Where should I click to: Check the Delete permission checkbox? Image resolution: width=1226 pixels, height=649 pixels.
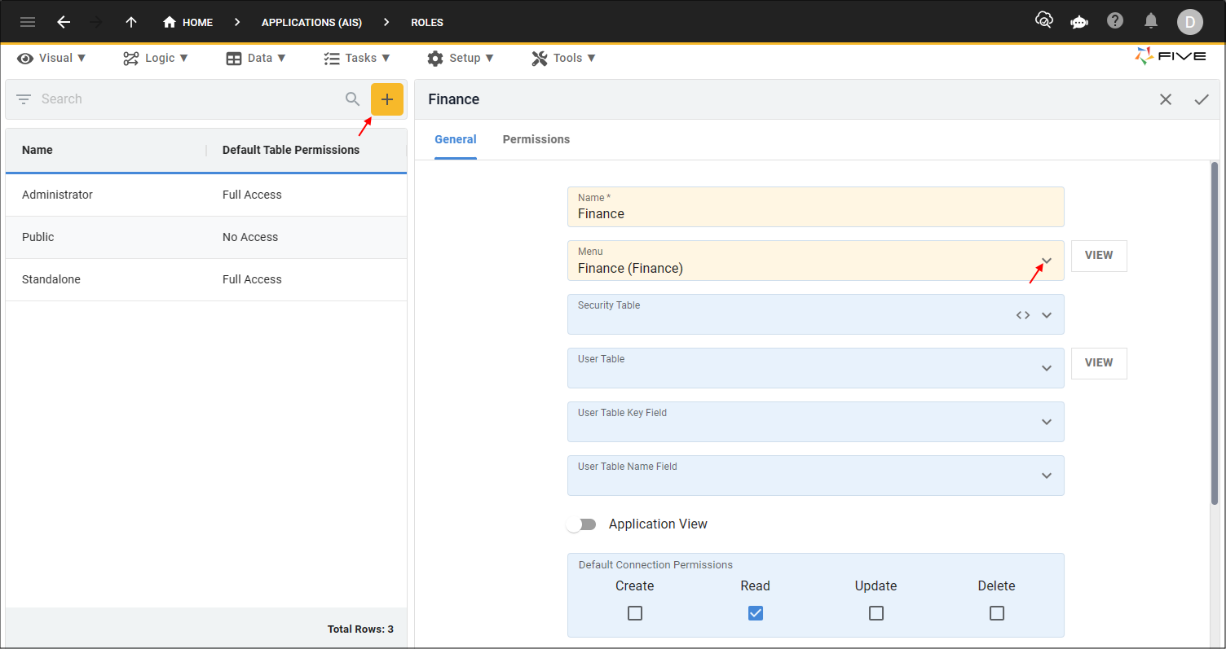pos(997,613)
